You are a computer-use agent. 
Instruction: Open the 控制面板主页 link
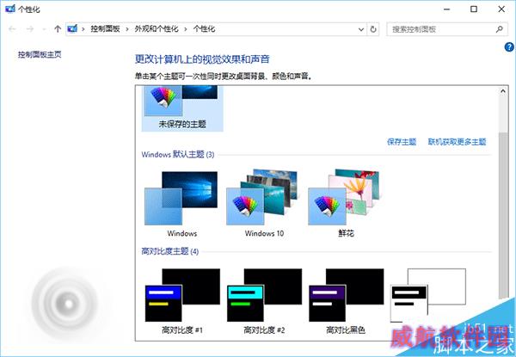coord(40,54)
